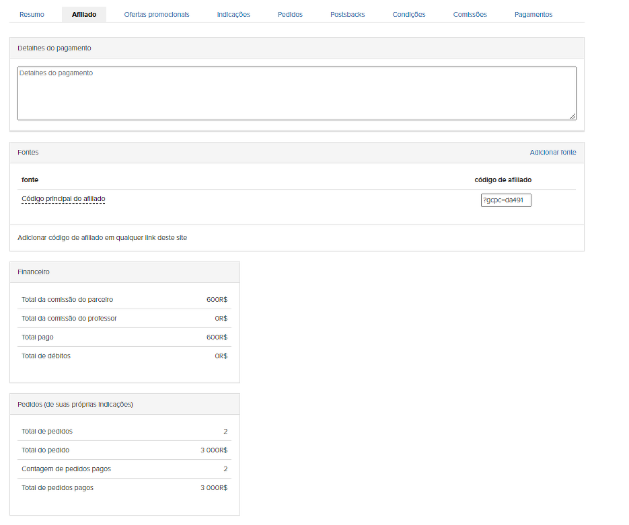Viewport: 629px width, 525px height.
Task: Grab the payment details textarea resize handle
Action: (572, 116)
